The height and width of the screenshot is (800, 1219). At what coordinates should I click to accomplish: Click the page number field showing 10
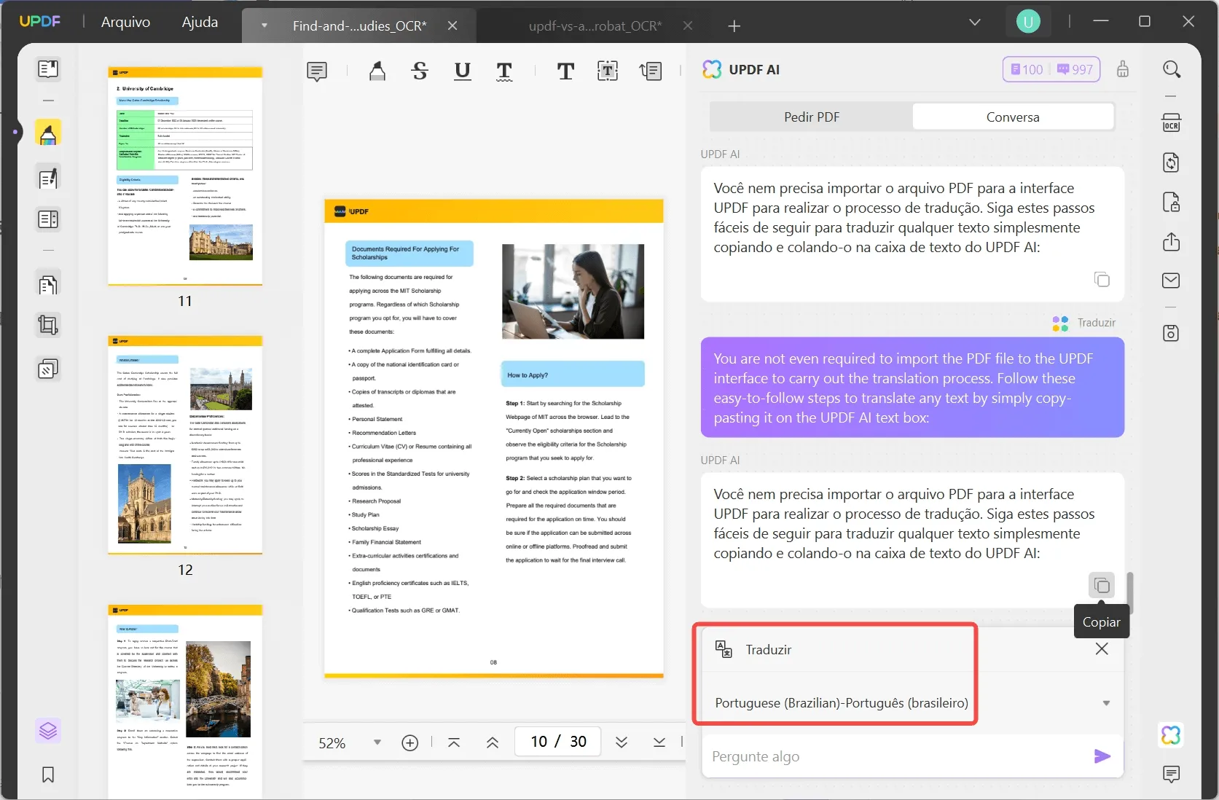click(x=558, y=742)
